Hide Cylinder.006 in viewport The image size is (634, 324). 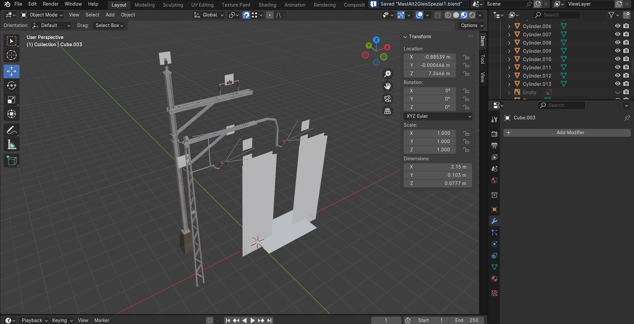tap(617, 26)
